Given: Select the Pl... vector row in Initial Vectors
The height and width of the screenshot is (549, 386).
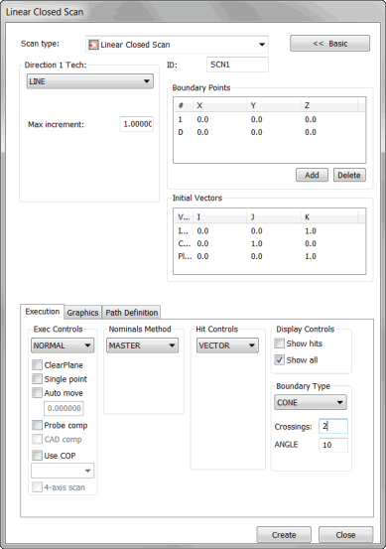Looking at the screenshot, I should tap(269, 256).
